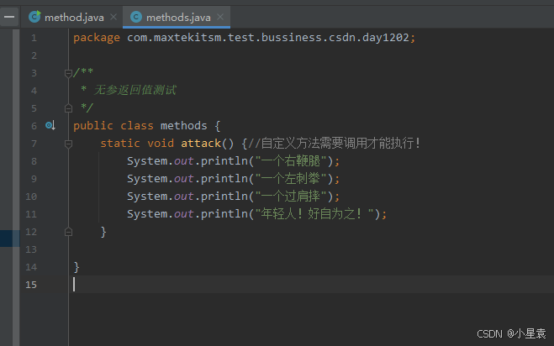This screenshot has width=554, height=346.
Task: Click the string 一个右鞭腿 on line 8
Action: 291,161
